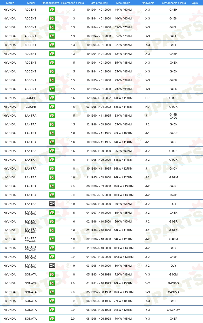Click the petrol icon in the LANTRA 78kW / 106KM row
The height and width of the screenshot is (323, 203).
[x=52, y=133]
